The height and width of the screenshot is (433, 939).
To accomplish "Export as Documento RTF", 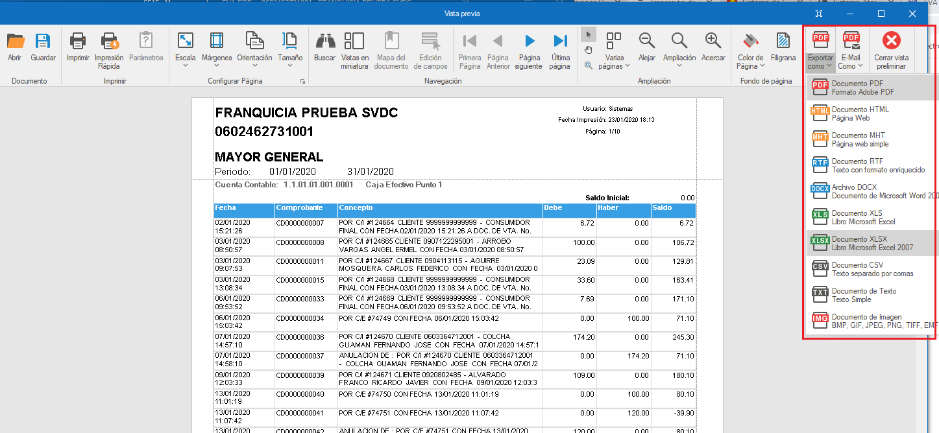I will coord(871,165).
